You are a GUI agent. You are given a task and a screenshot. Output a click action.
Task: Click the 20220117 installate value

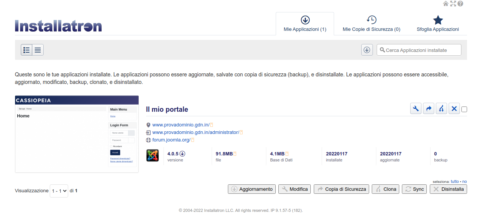337,154
